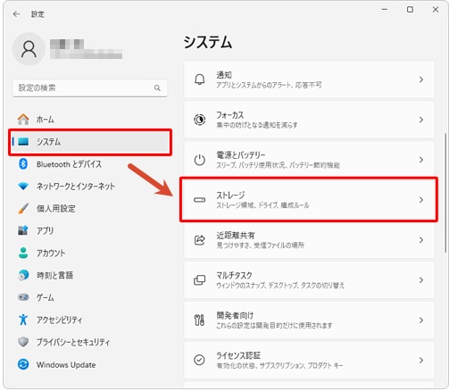
Task: Click the 近距離共有 share icon
Action: [x=199, y=240]
